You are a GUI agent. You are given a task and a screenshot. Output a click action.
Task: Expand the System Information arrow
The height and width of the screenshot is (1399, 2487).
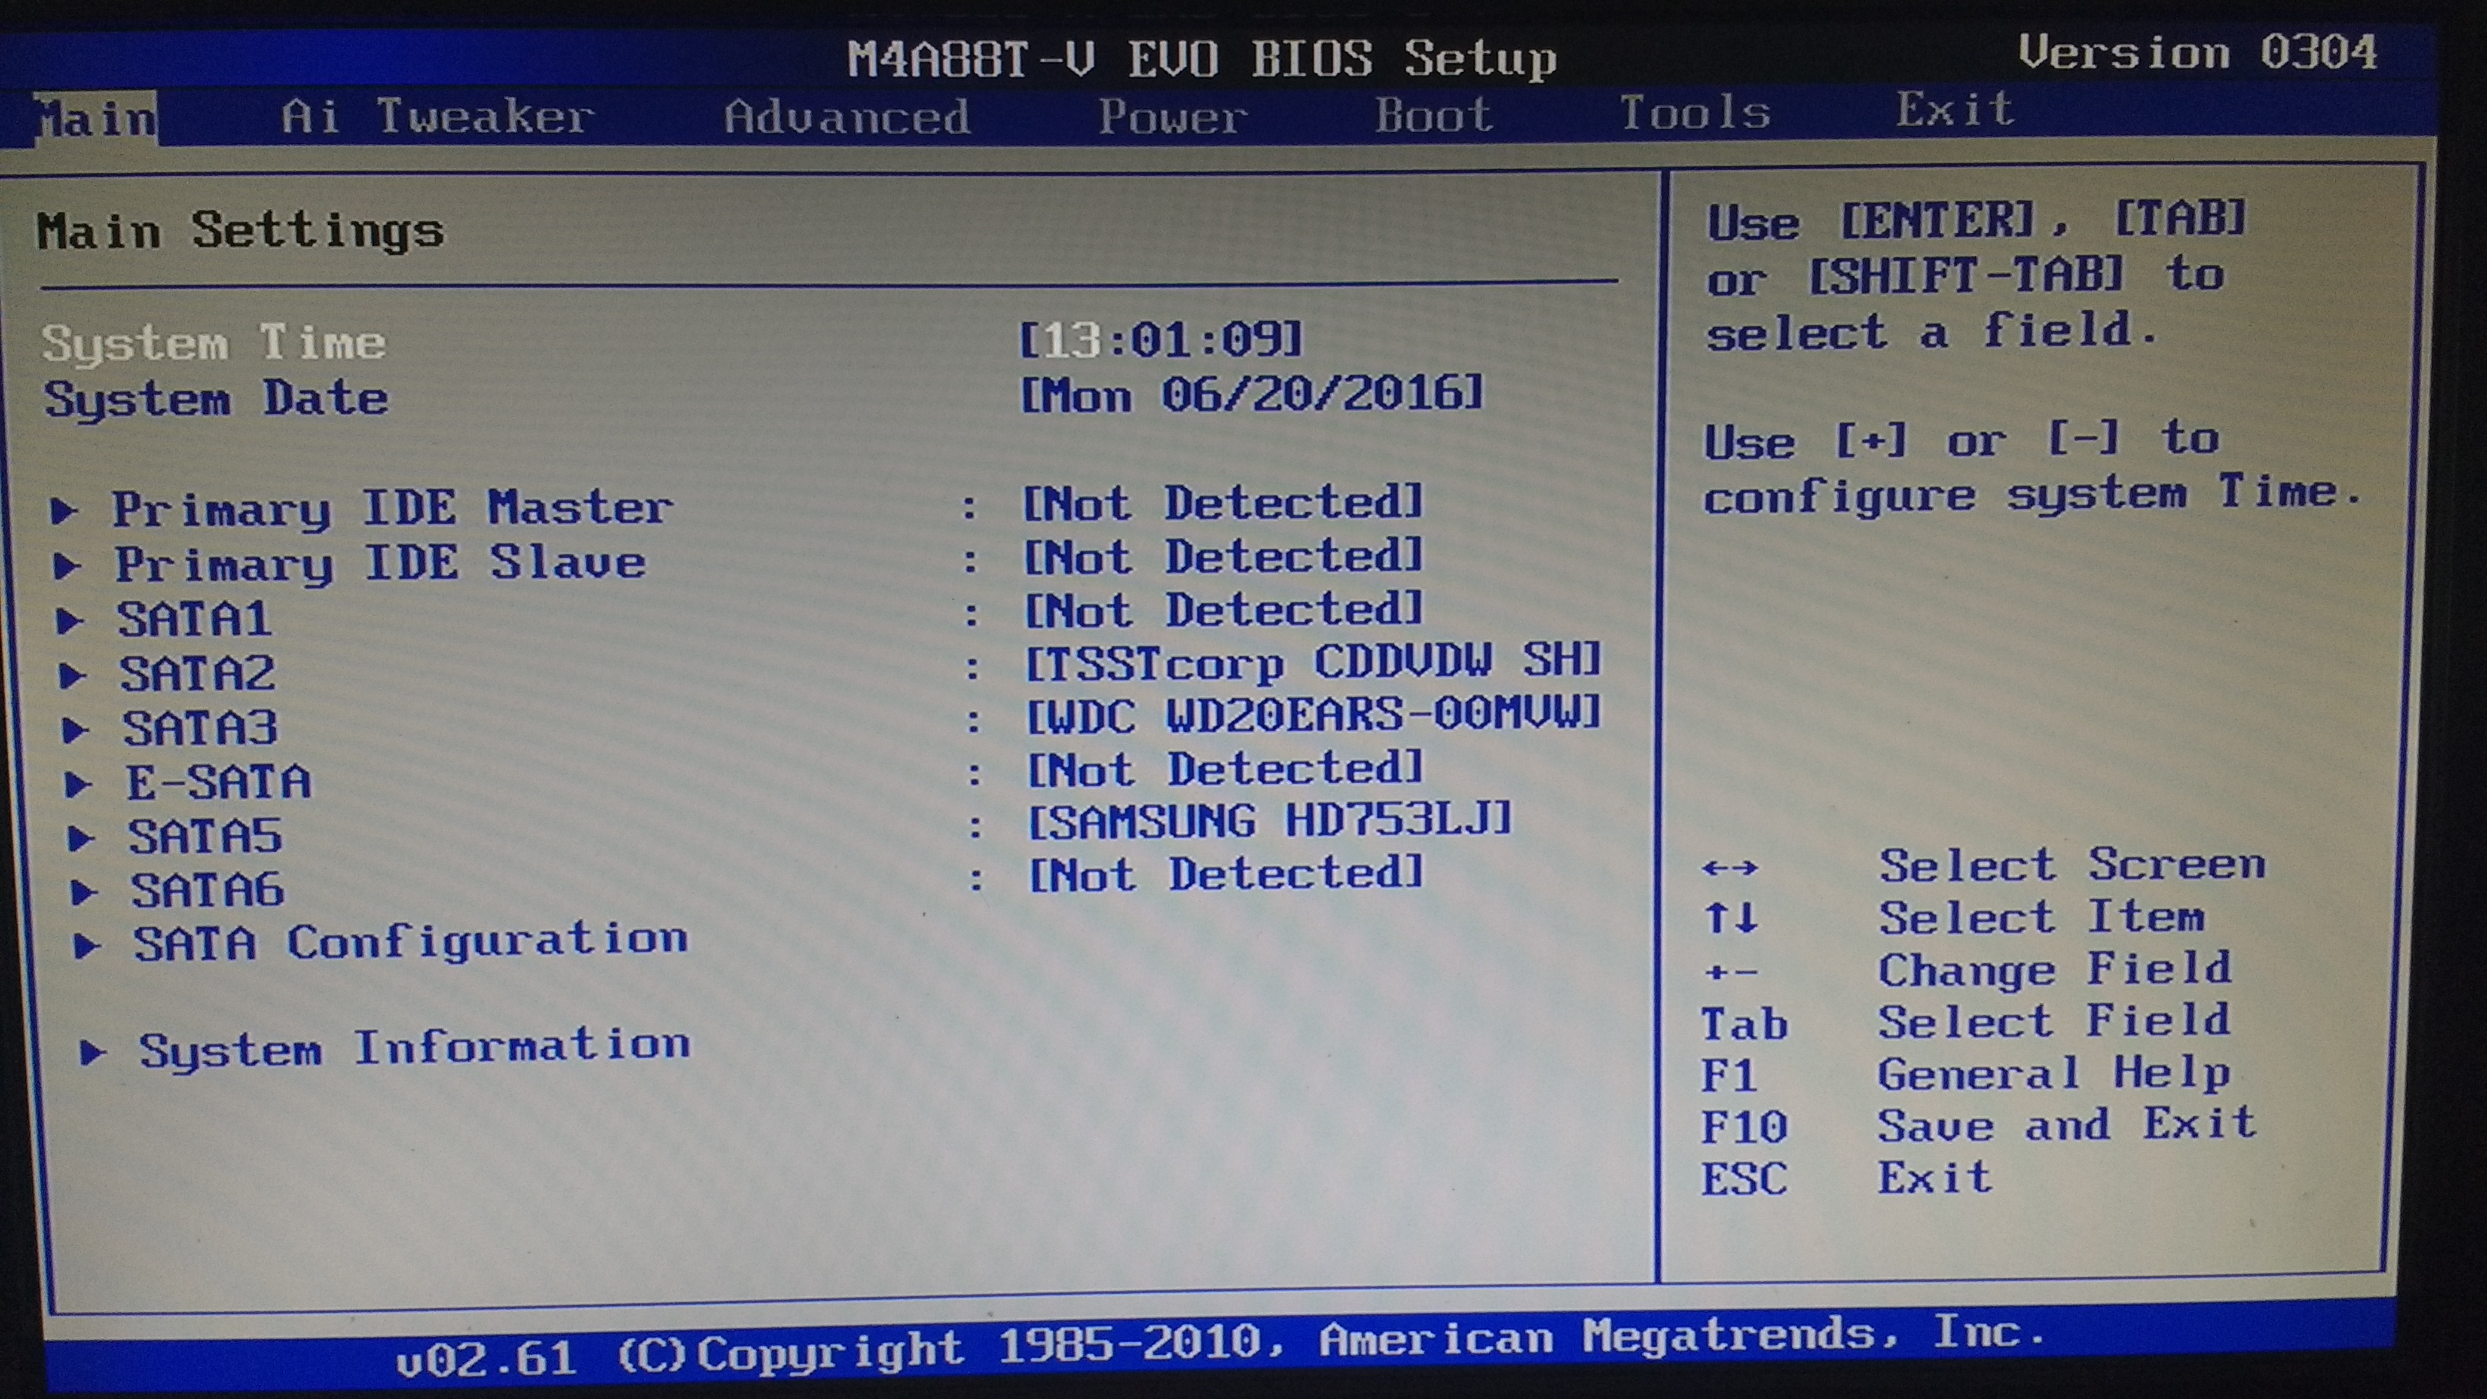[x=93, y=1052]
